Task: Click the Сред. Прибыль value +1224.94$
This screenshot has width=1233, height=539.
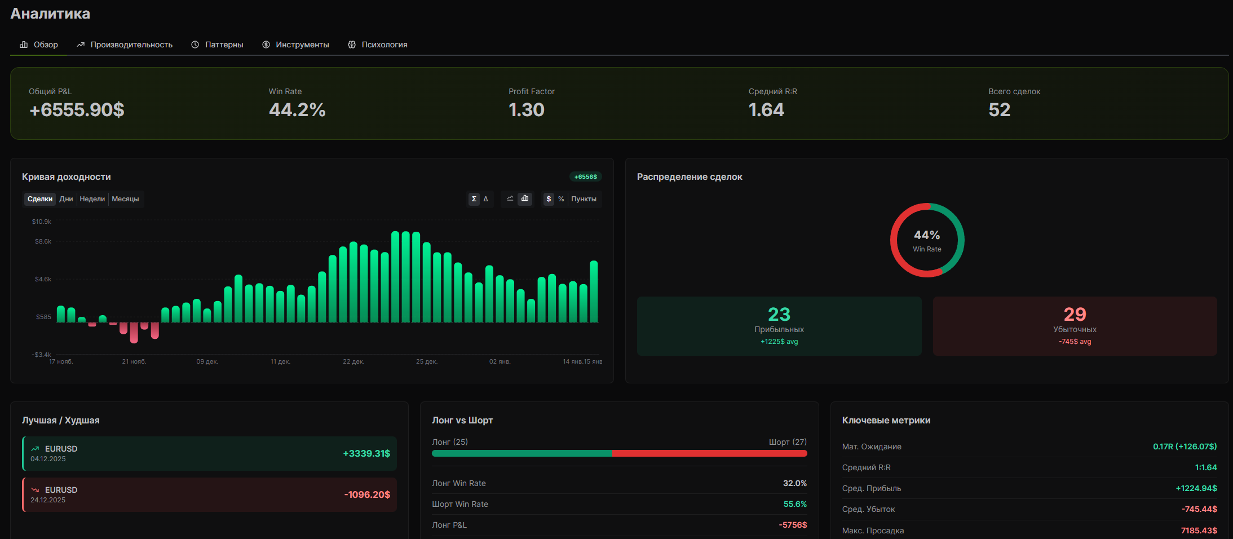Action: 1196,488
